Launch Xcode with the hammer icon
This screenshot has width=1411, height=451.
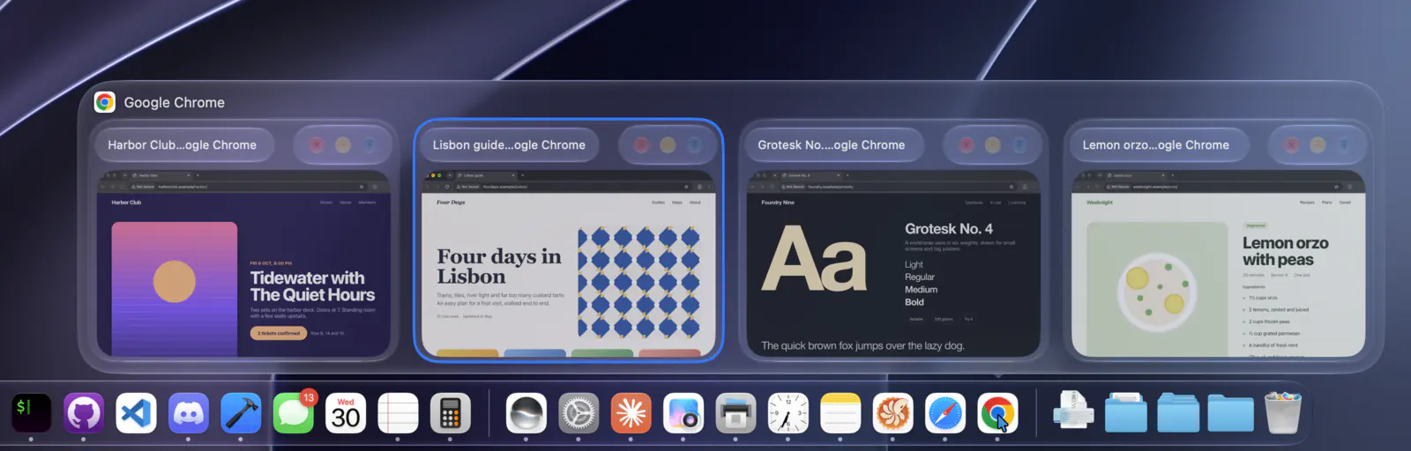[241, 413]
